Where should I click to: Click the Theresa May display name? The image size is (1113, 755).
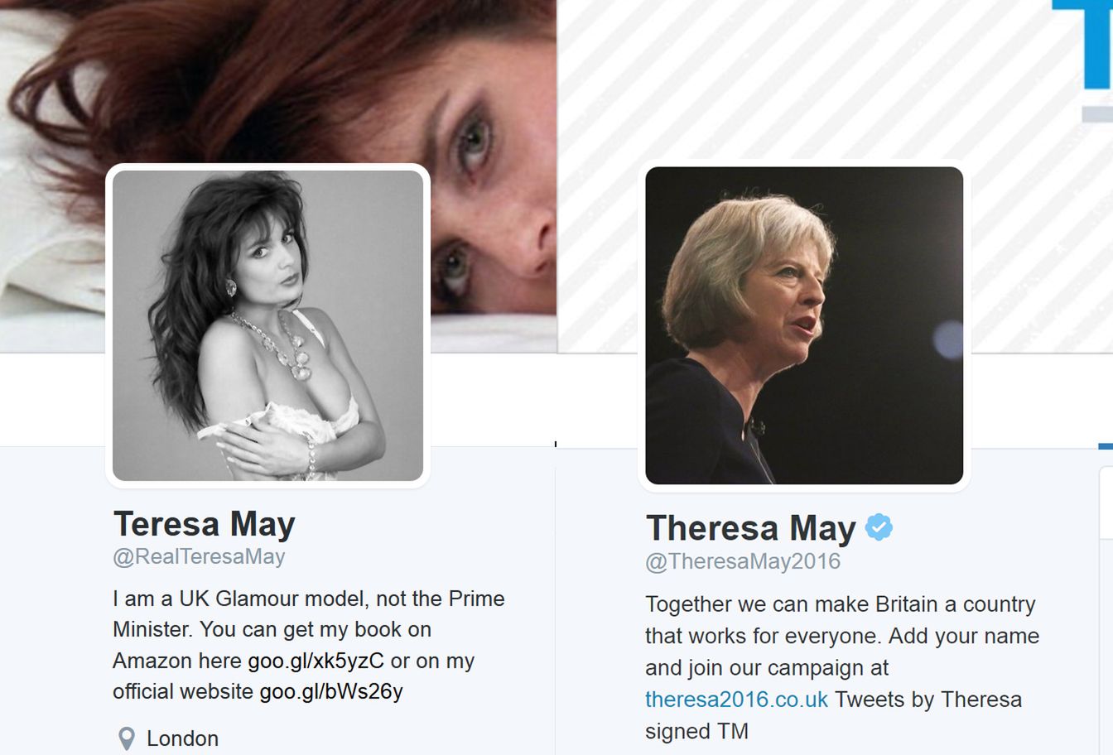pyautogui.click(x=751, y=528)
